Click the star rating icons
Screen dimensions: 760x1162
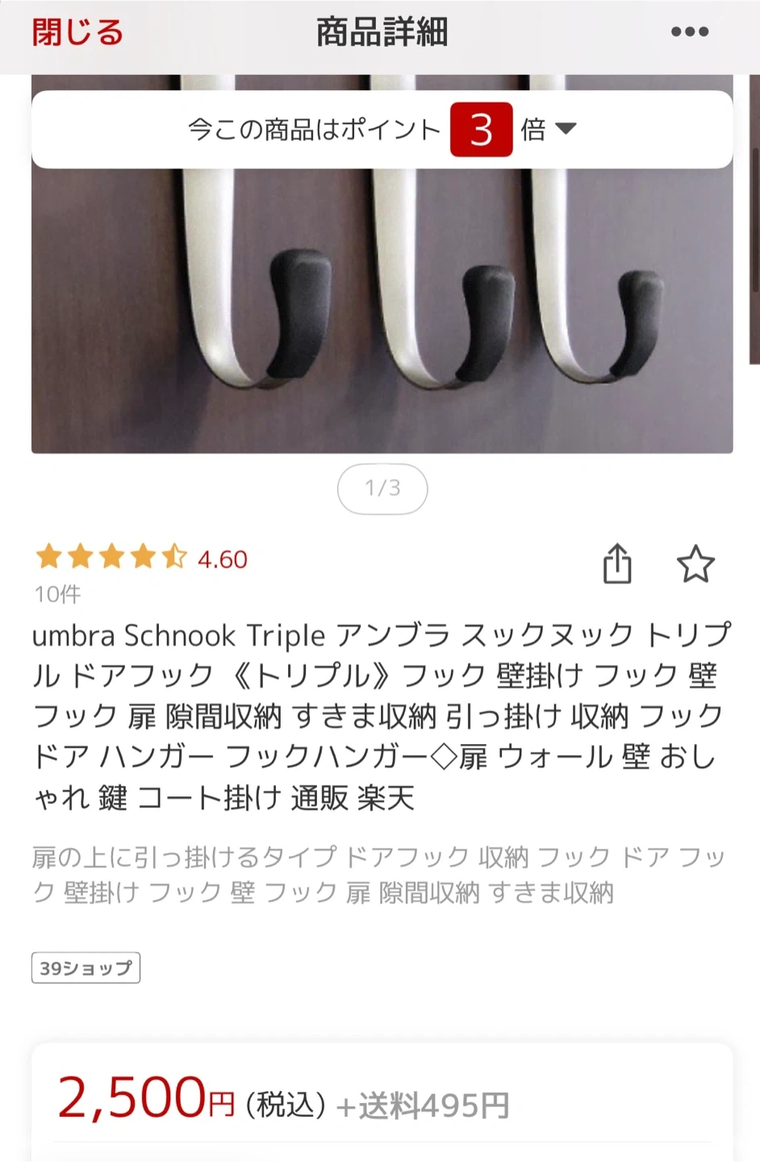(x=111, y=557)
